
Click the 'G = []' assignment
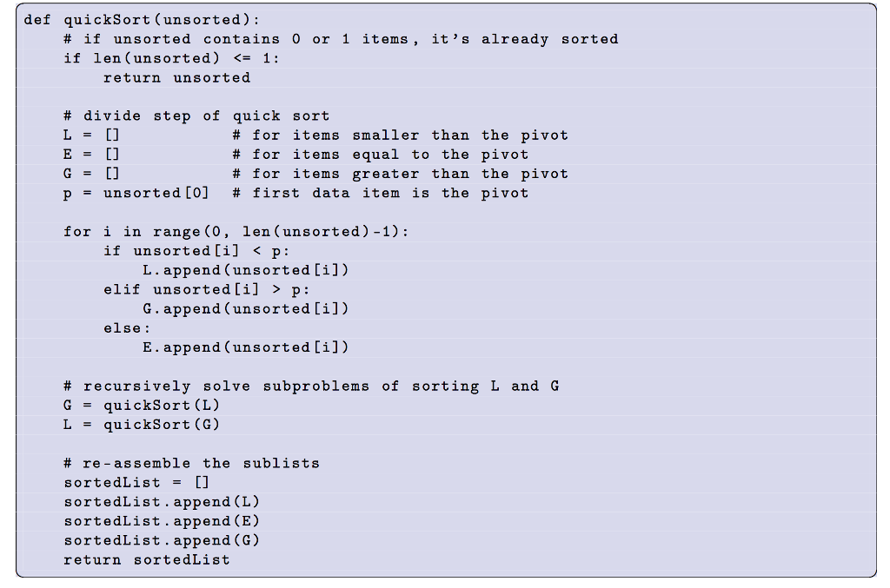[x=90, y=174]
